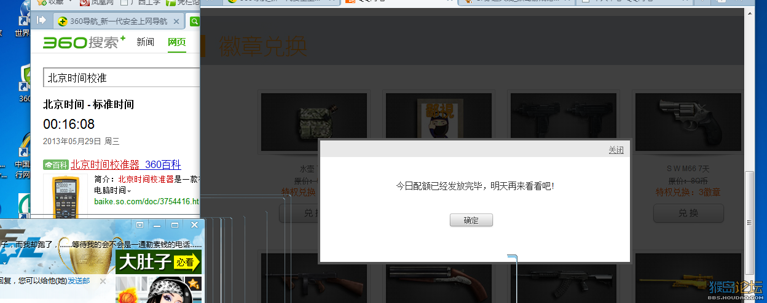Image resolution: width=767 pixels, height=303 pixels.
Task: Click the 发送邮 link in popup
Action: (x=79, y=280)
